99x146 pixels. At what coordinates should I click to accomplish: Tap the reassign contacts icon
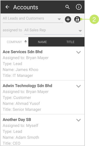(x=77, y=19)
